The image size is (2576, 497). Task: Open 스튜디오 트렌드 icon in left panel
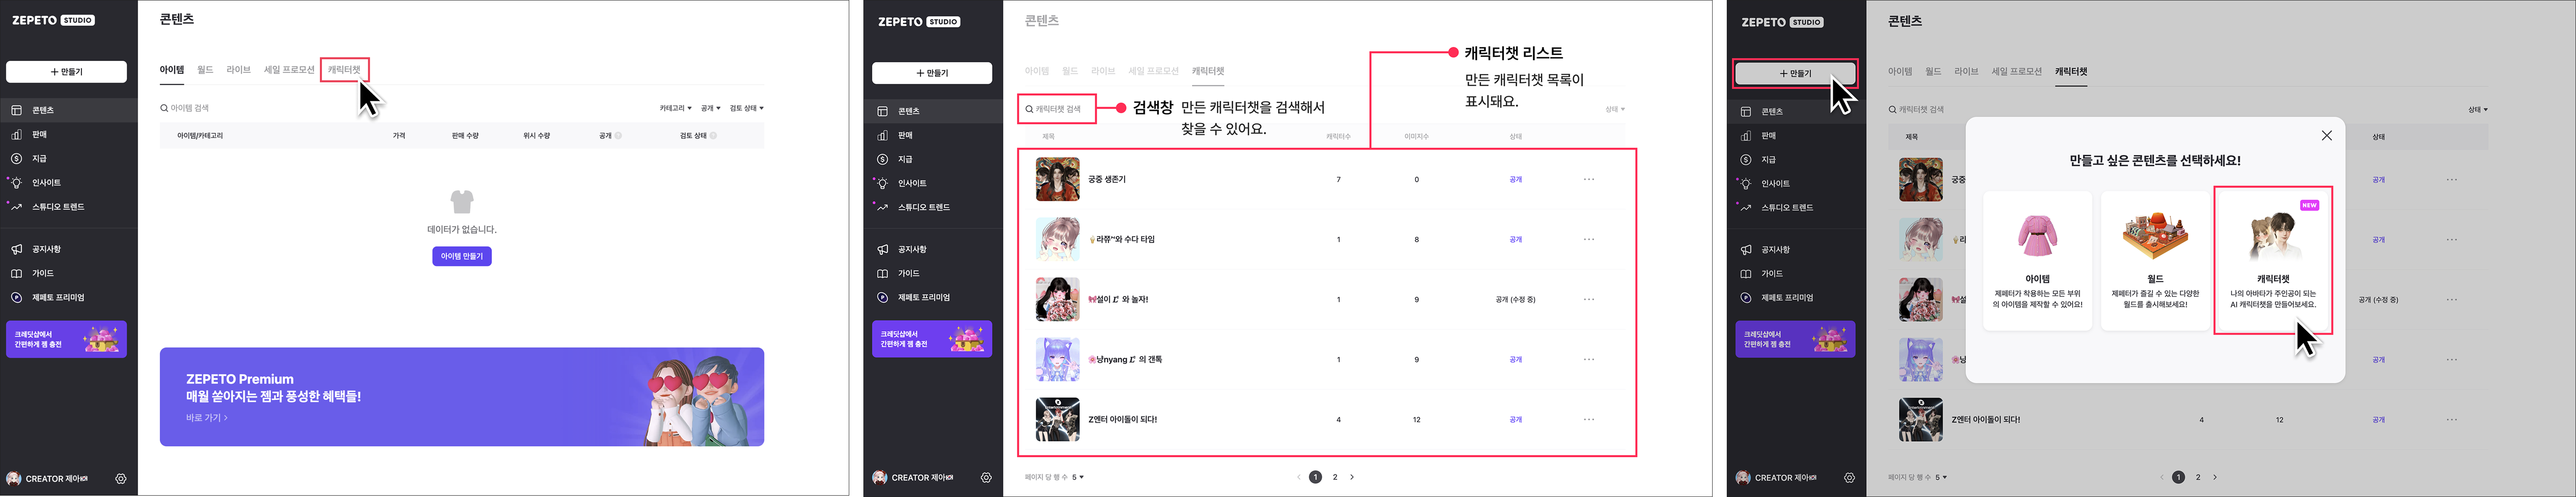(x=16, y=206)
